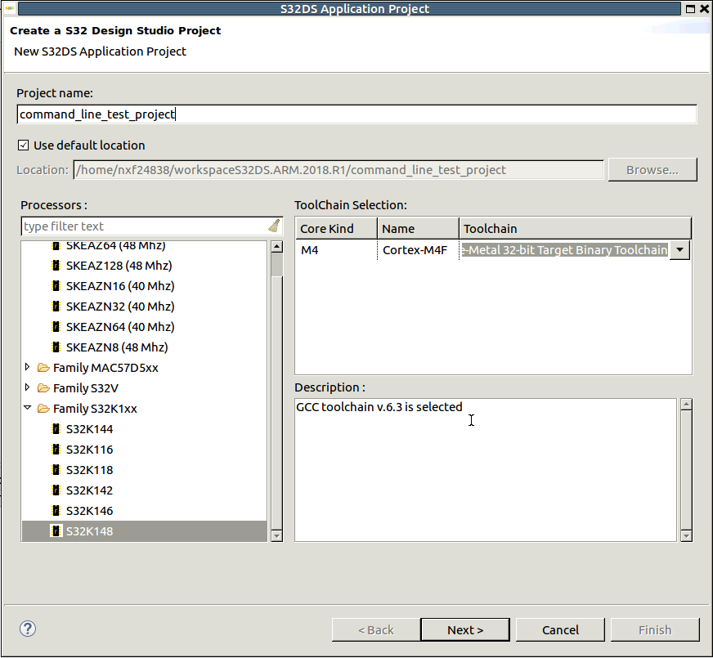
Task: Uncheck Use default location checkbox
Action: 23,145
